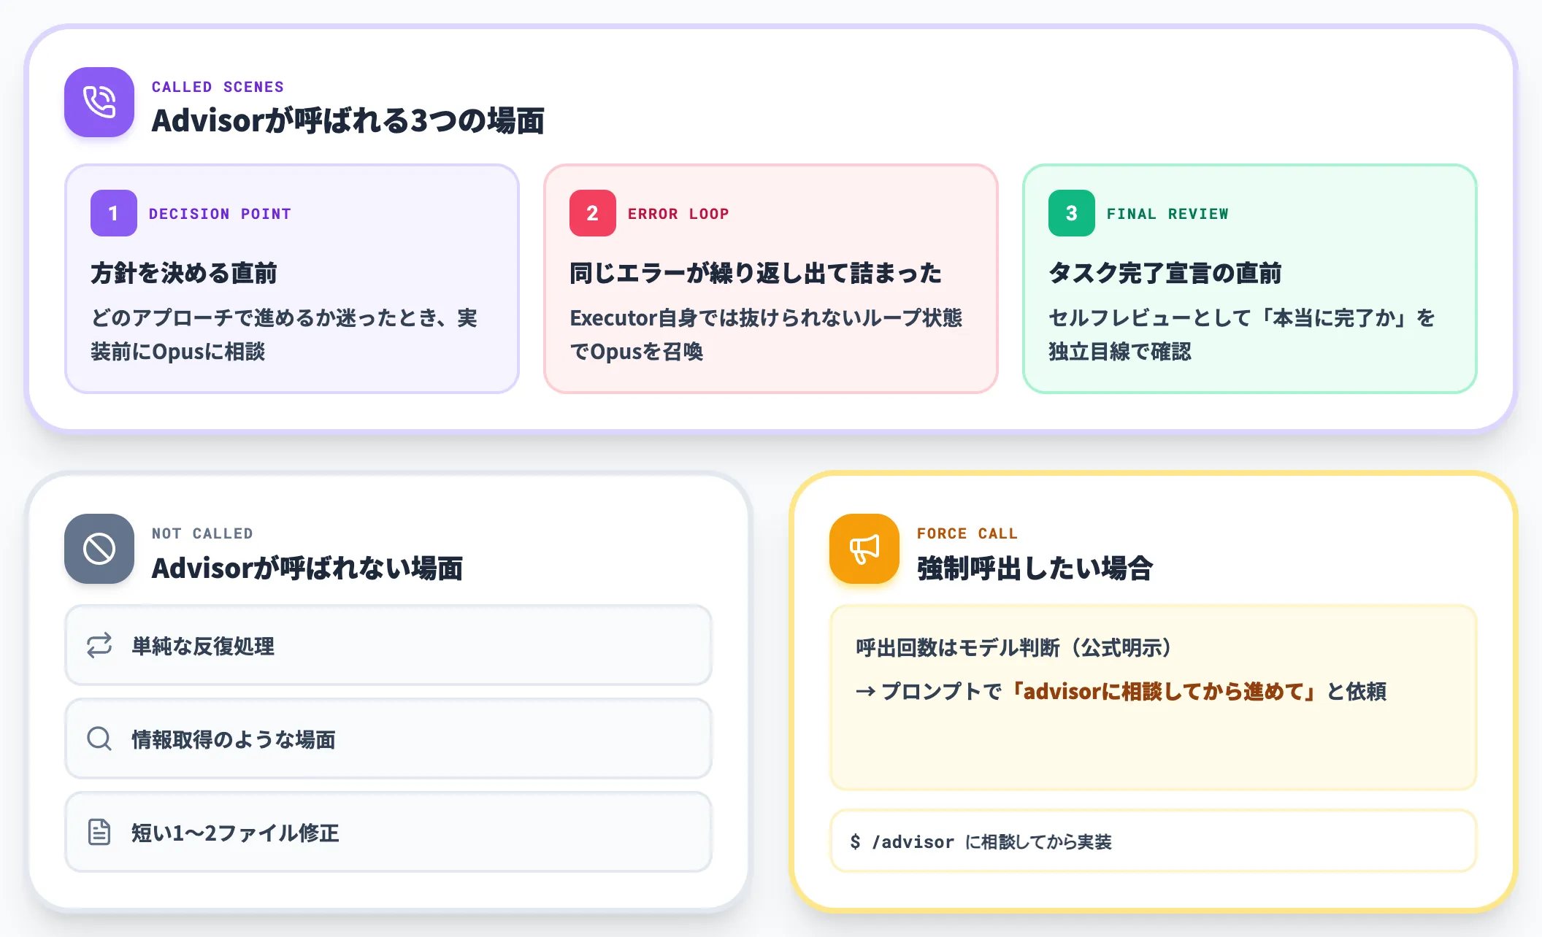Click the purple phone call icon

click(99, 102)
